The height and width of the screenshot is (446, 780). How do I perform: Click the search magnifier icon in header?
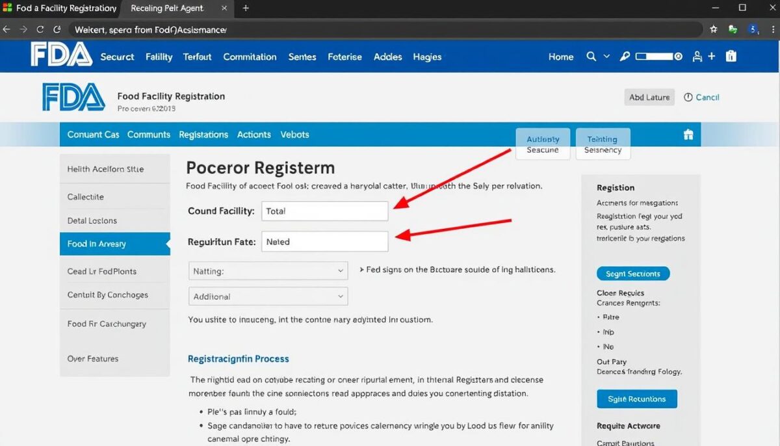pyautogui.click(x=591, y=57)
